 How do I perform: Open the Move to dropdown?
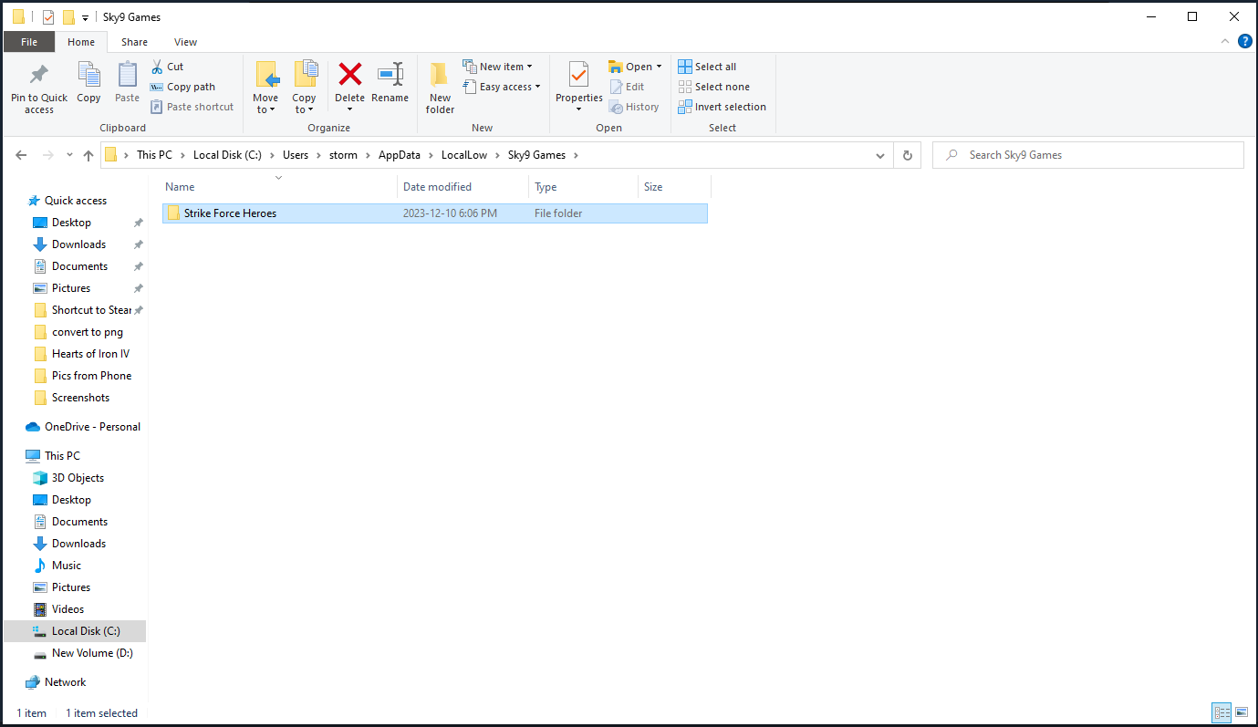[x=265, y=88]
